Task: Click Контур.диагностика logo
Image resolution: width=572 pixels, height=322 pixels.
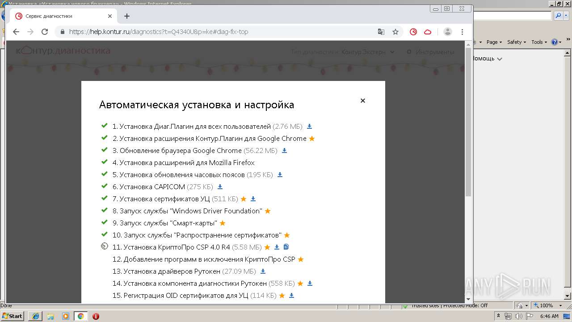Action: click(x=63, y=51)
